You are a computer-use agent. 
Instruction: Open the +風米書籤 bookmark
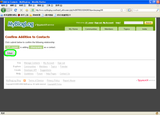click(47, 15)
